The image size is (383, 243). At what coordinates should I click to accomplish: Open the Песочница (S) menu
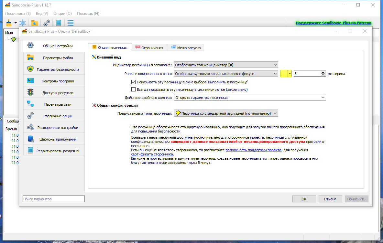(18, 14)
